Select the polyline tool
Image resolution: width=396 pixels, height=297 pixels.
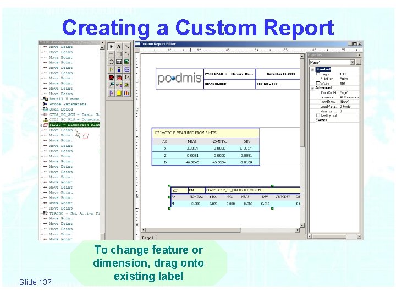click(x=111, y=54)
